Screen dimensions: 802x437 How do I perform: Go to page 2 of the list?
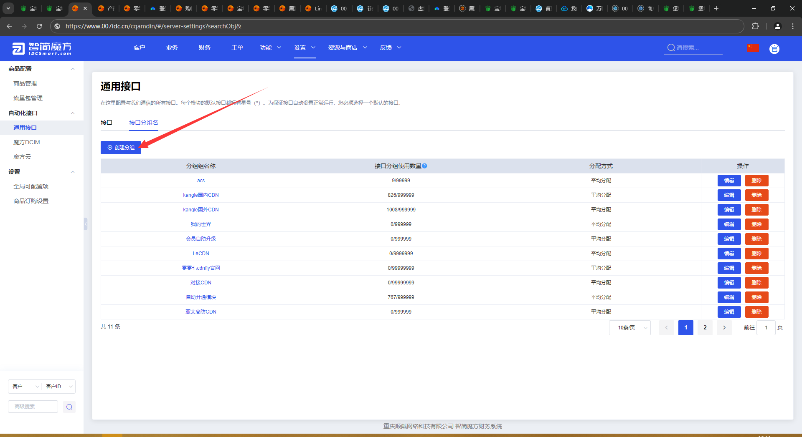tap(705, 328)
